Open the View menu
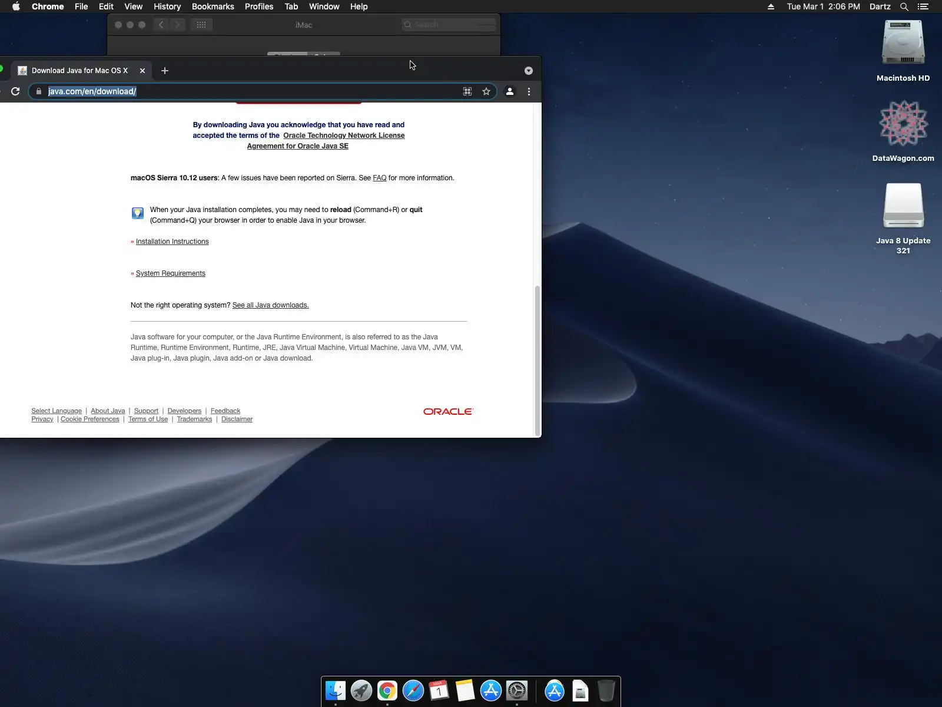The image size is (942, 707). click(x=134, y=6)
